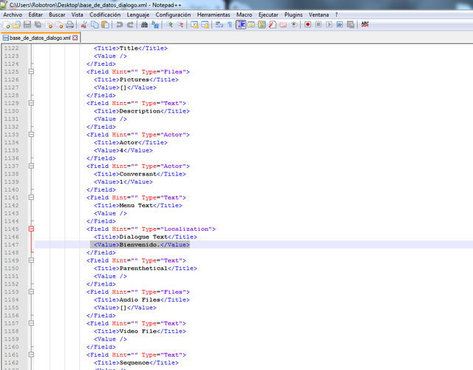
Task: Open the Editar menu
Action: (x=35, y=15)
